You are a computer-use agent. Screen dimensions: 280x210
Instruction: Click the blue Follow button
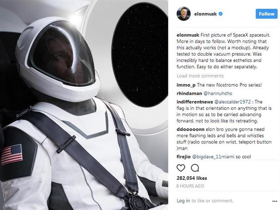(x=267, y=14)
